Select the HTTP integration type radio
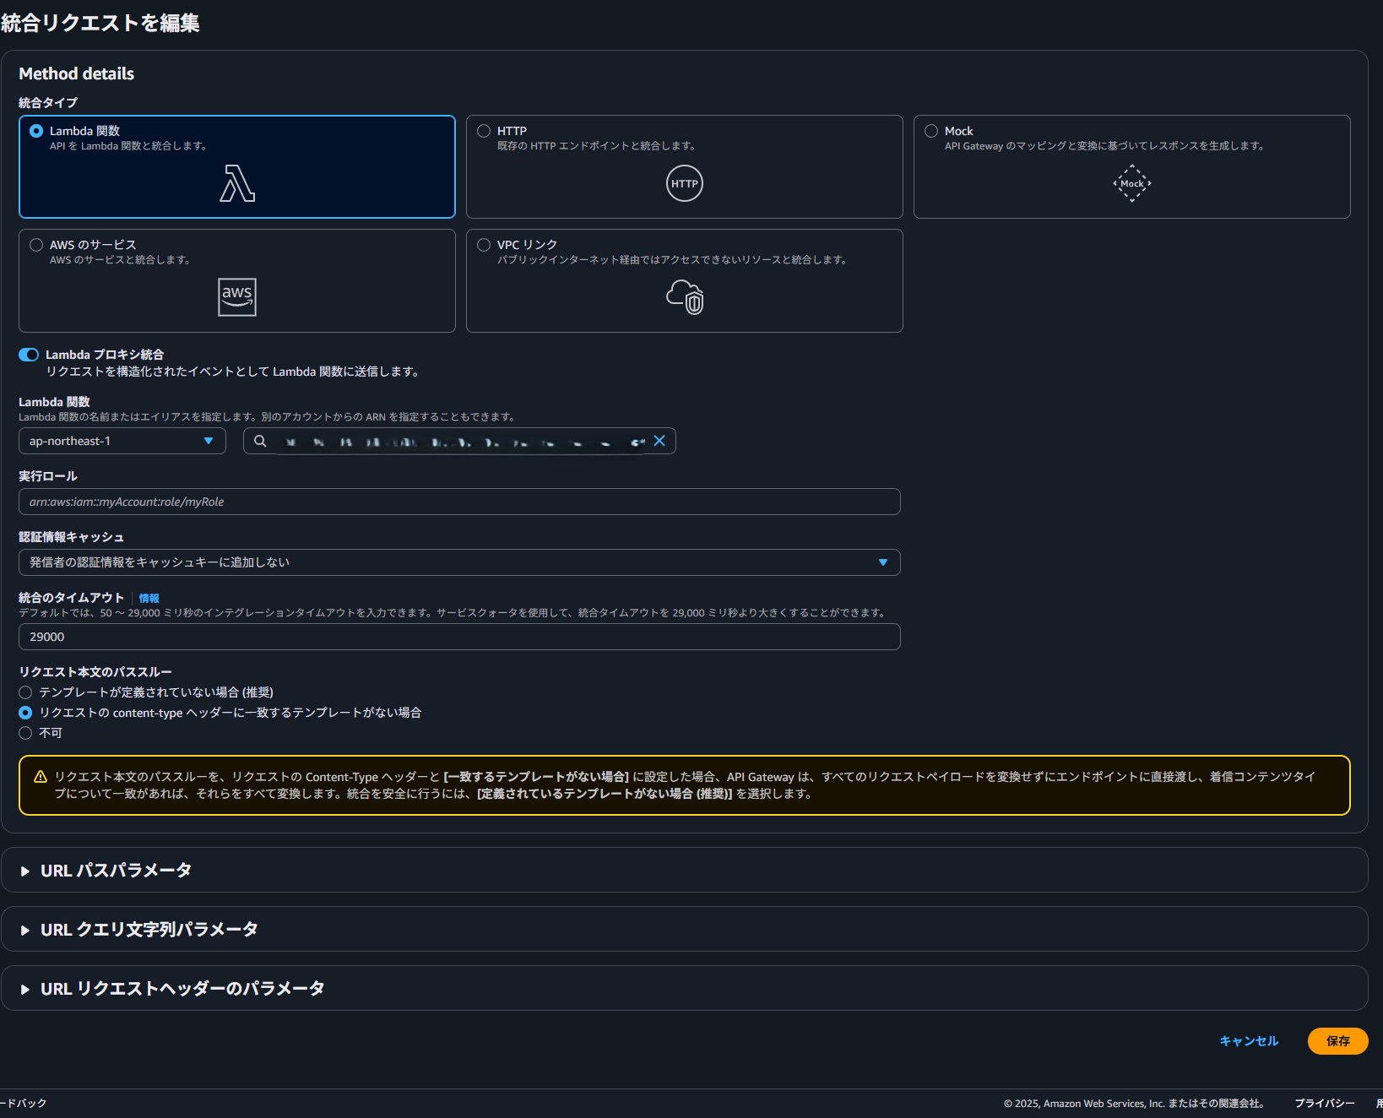The image size is (1383, 1118). click(x=484, y=131)
